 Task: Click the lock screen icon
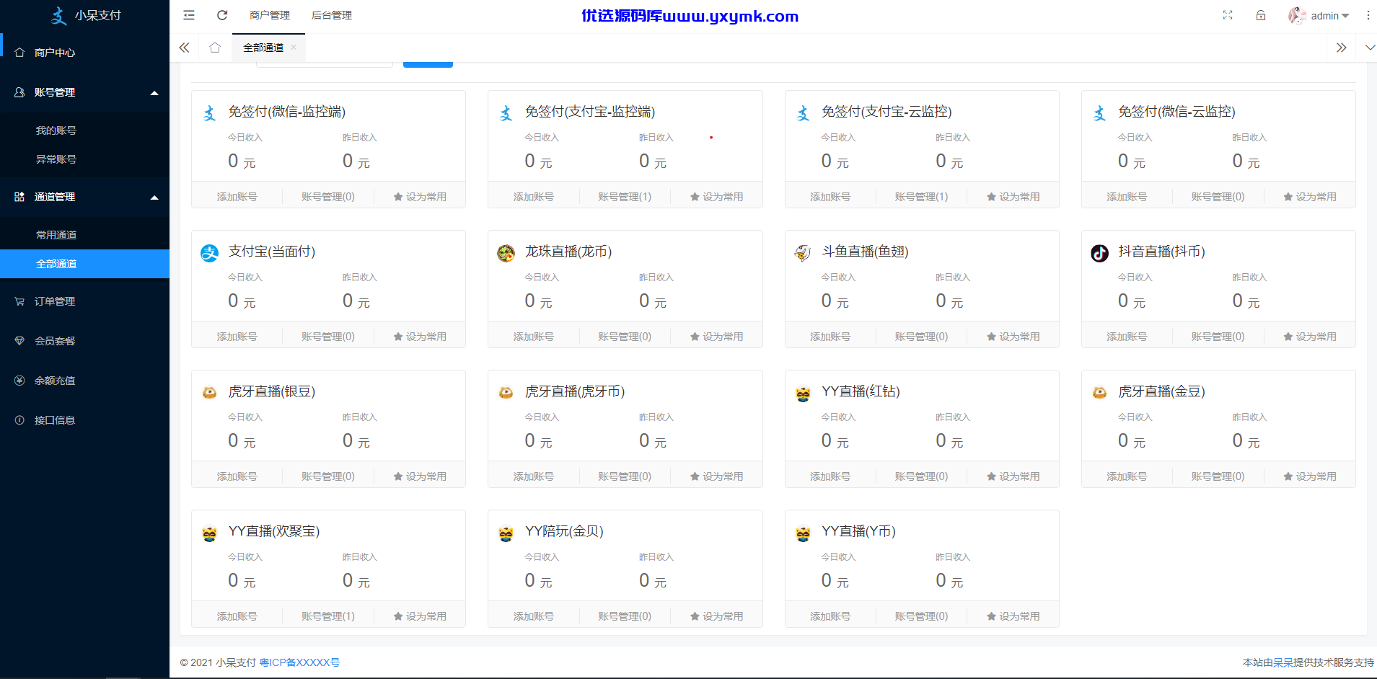[1261, 15]
